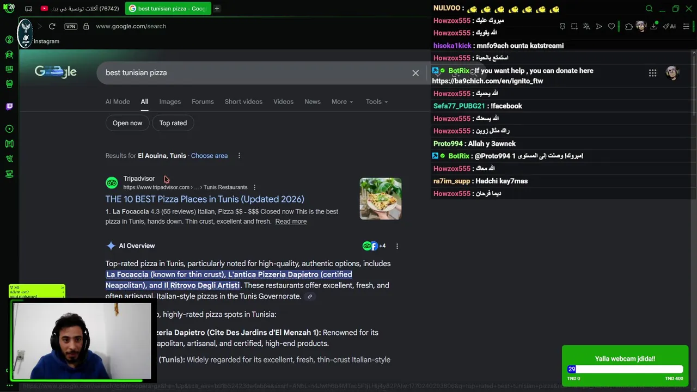Open the extensions puzzle icon

point(629,26)
